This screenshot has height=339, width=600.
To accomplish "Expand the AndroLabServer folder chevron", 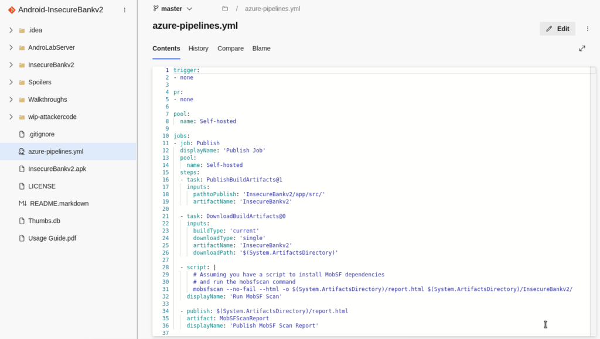I will [11, 47].
